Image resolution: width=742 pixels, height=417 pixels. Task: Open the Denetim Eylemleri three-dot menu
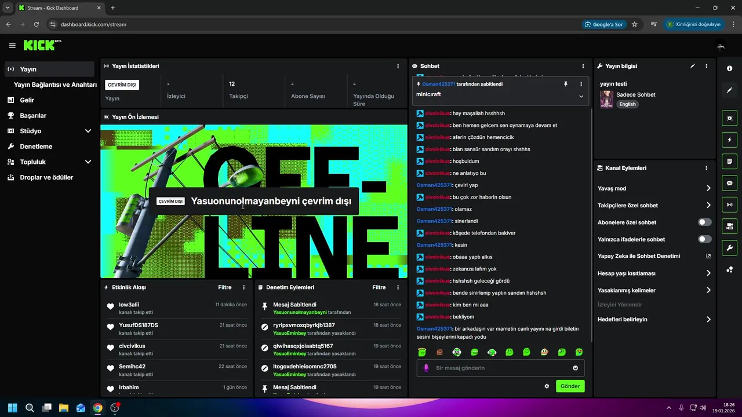[398, 287]
